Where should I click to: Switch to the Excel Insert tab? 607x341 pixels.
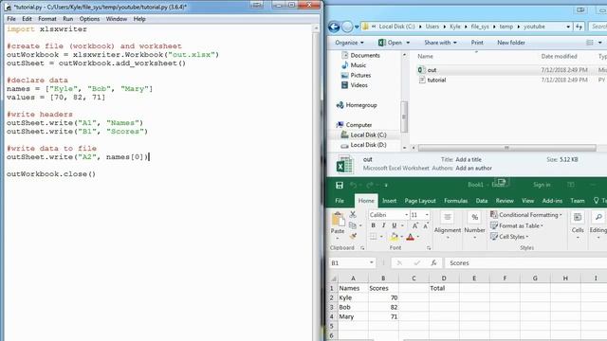[x=389, y=201]
